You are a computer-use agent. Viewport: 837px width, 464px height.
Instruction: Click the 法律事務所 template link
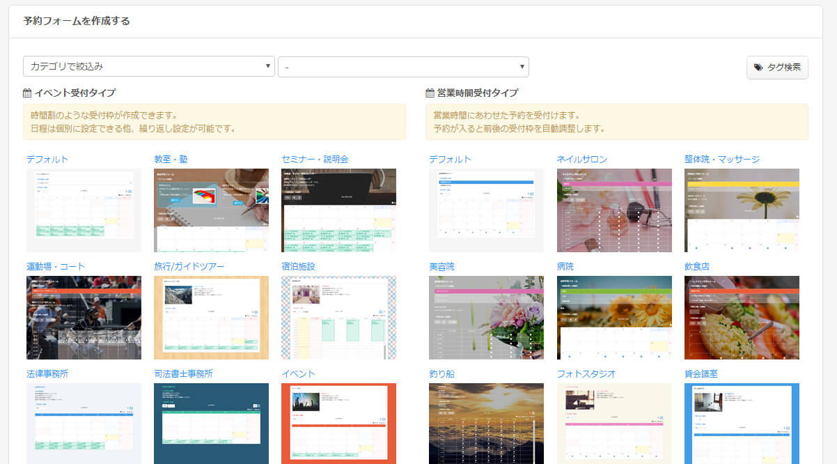(x=47, y=374)
